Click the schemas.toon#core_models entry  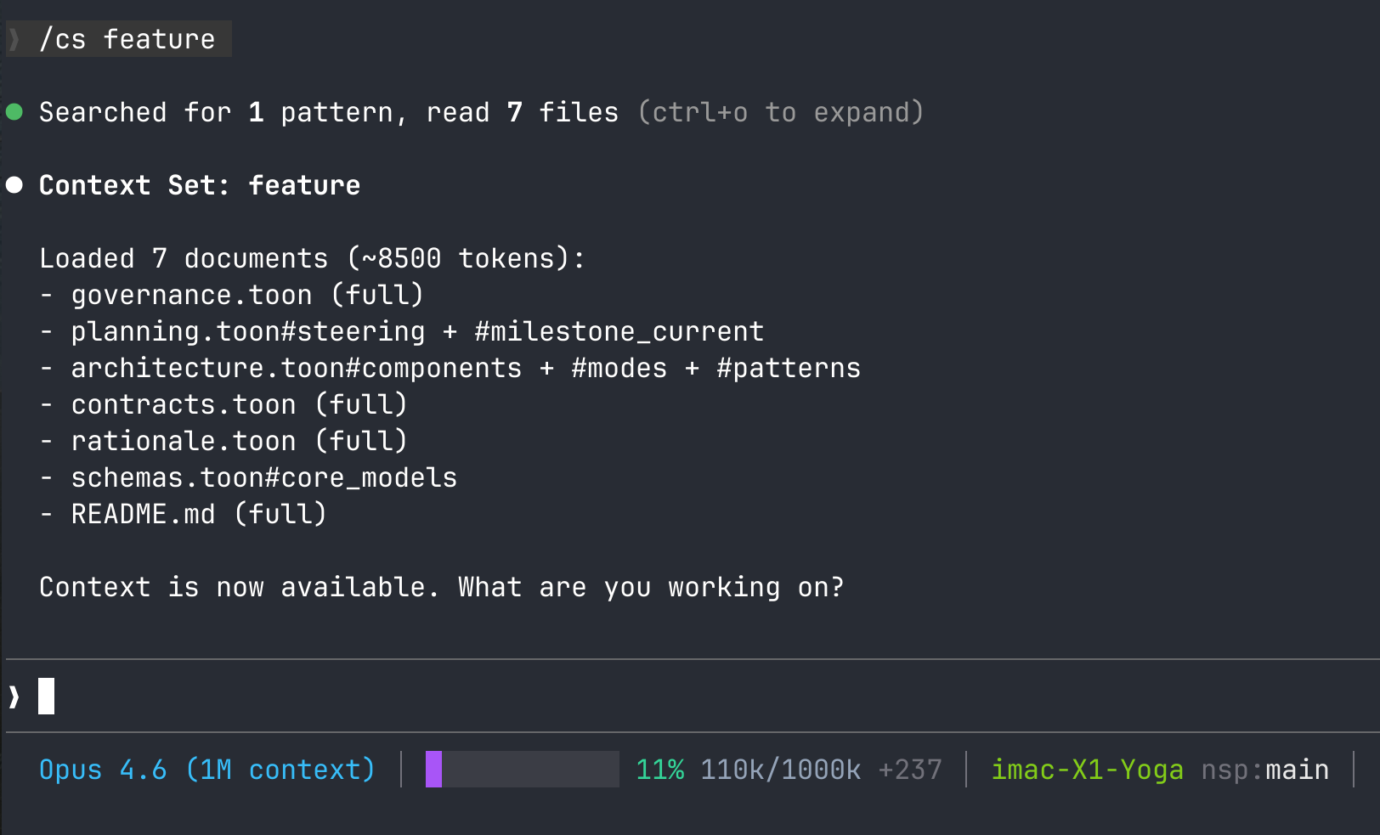point(263,477)
